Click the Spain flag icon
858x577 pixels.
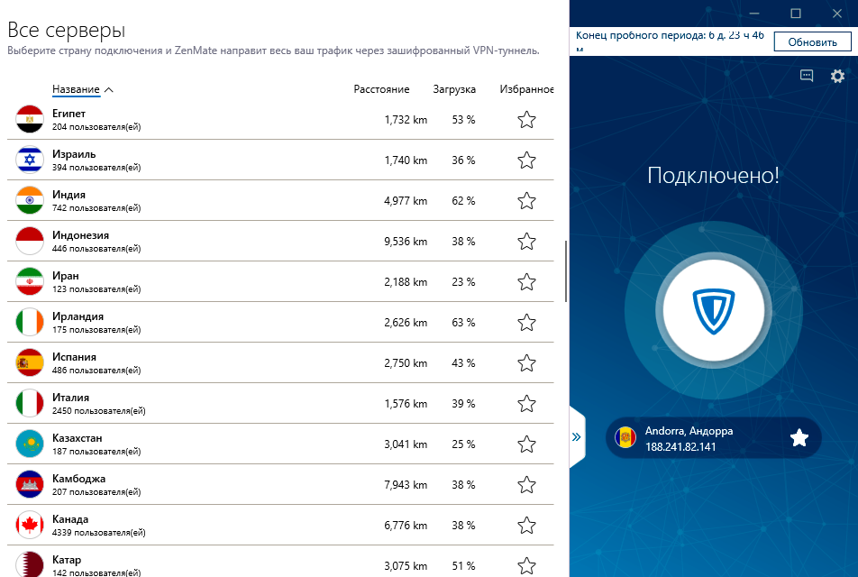[x=30, y=362]
